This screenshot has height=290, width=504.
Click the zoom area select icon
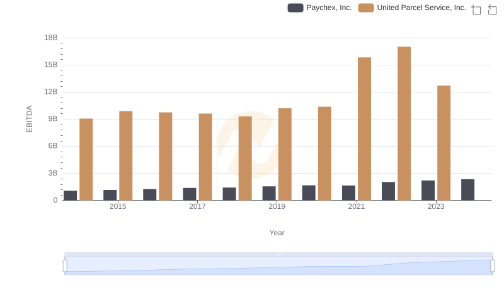[x=476, y=9]
